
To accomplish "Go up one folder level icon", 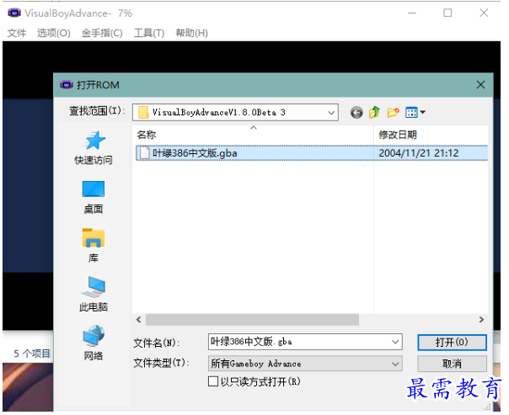I will click(x=375, y=113).
